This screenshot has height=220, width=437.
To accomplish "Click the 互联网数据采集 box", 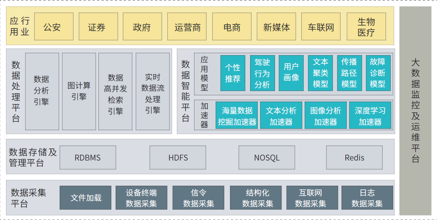I will [x=310, y=198].
